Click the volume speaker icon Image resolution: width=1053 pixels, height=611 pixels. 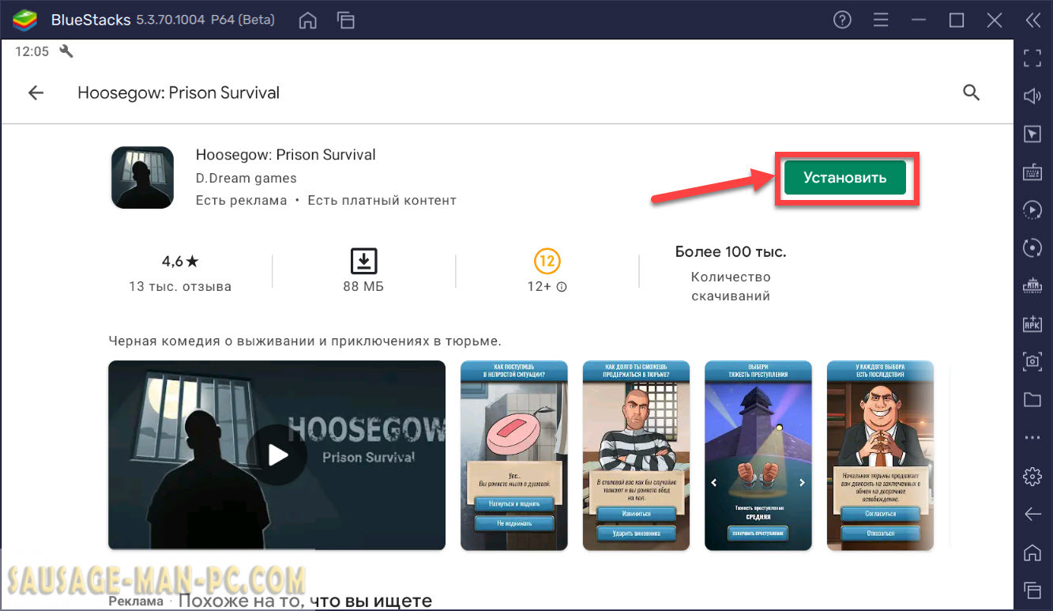tap(1032, 96)
